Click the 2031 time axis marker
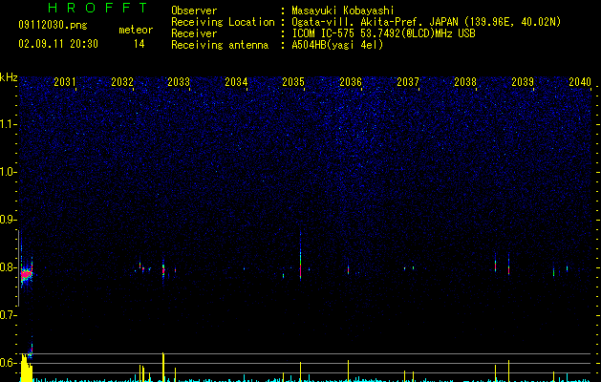The height and width of the screenshot is (382, 601). click(65, 82)
